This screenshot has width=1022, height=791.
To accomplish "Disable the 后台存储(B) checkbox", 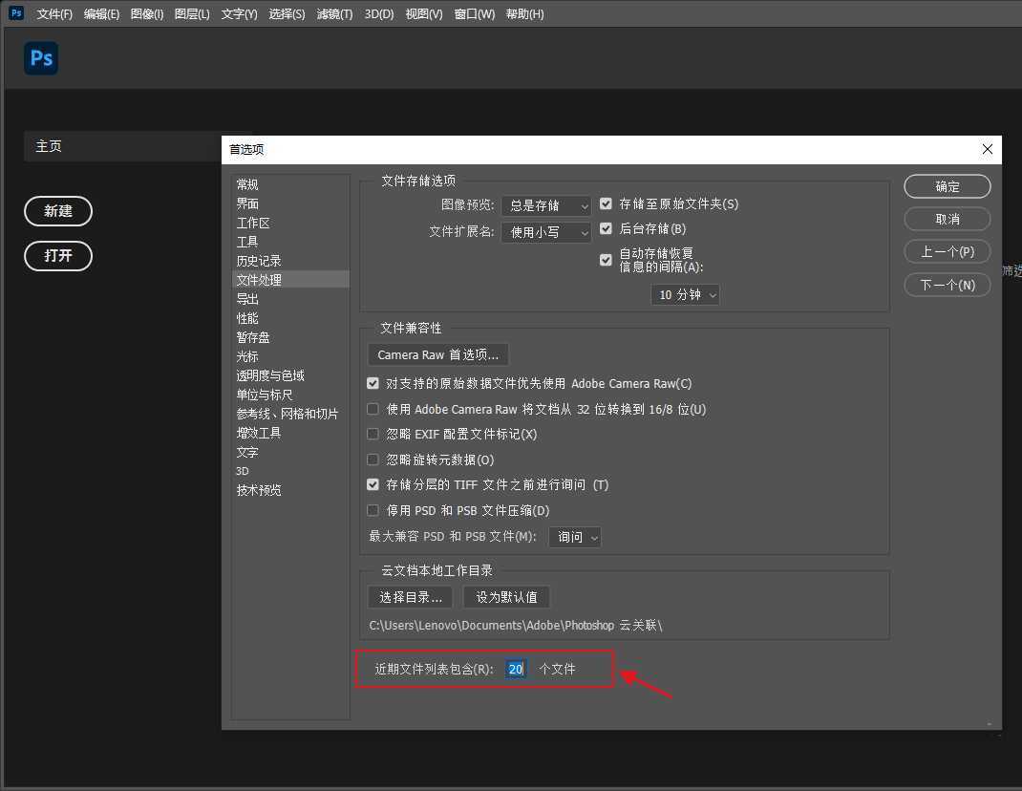I will tap(606, 228).
